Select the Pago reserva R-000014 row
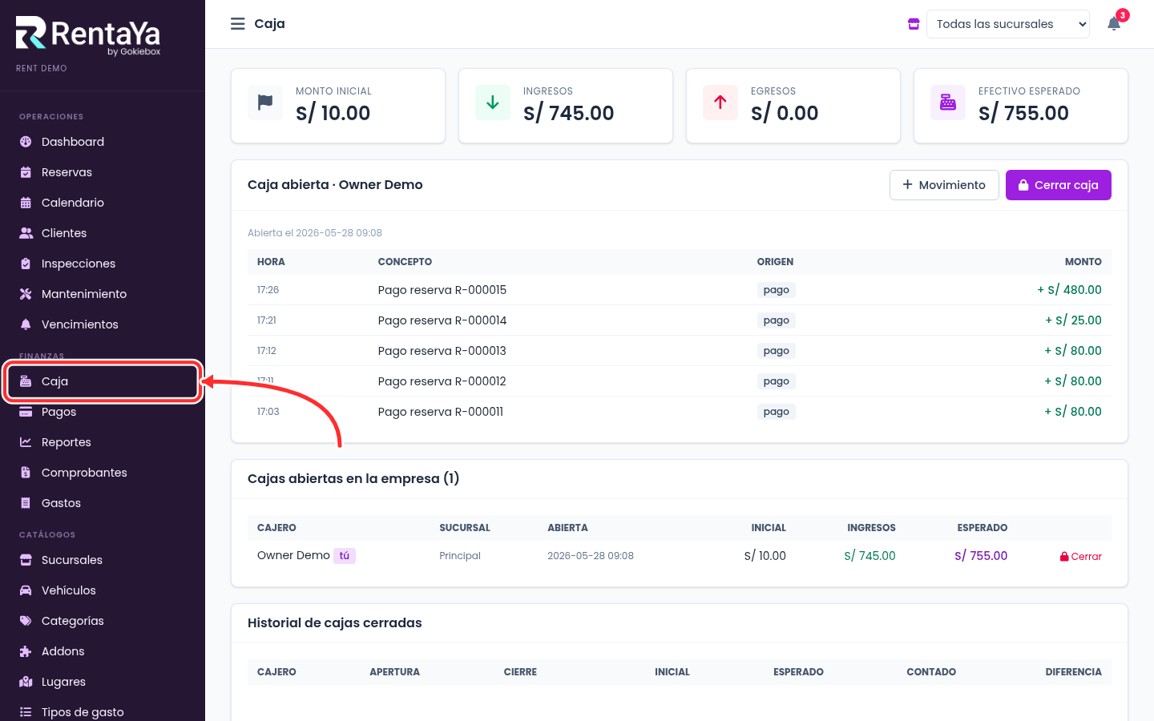Screen dimensions: 1154x721 [x=680, y=320]
